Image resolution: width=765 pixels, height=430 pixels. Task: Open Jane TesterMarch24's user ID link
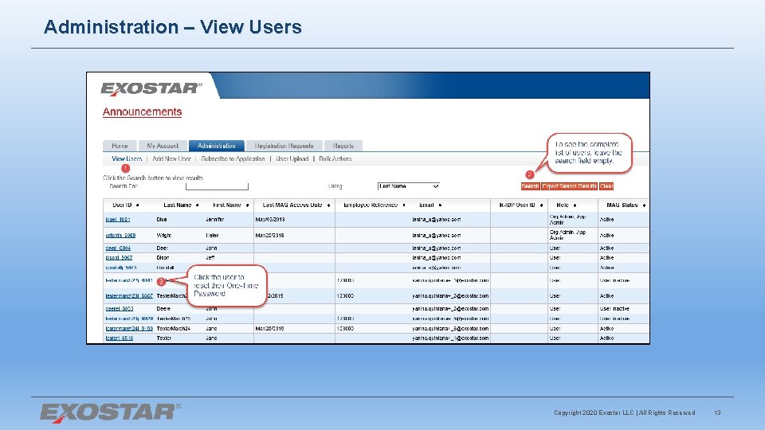[129, 329]
